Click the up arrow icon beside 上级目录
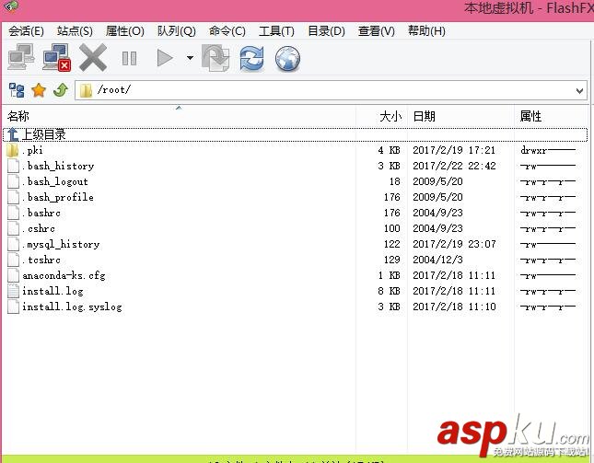 pos(13,134)
